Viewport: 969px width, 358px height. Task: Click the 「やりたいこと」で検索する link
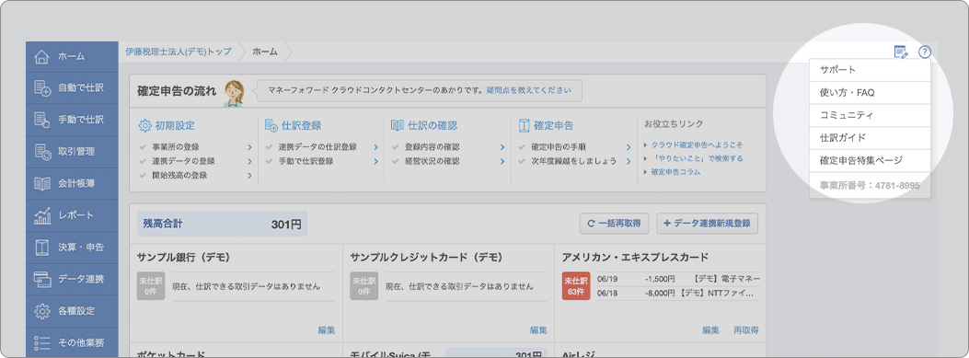click(697, 158)
